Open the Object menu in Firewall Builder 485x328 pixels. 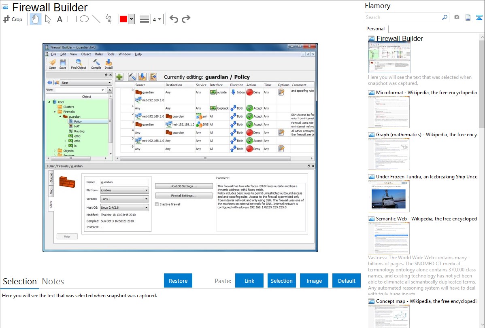click(x=86, y=54)
